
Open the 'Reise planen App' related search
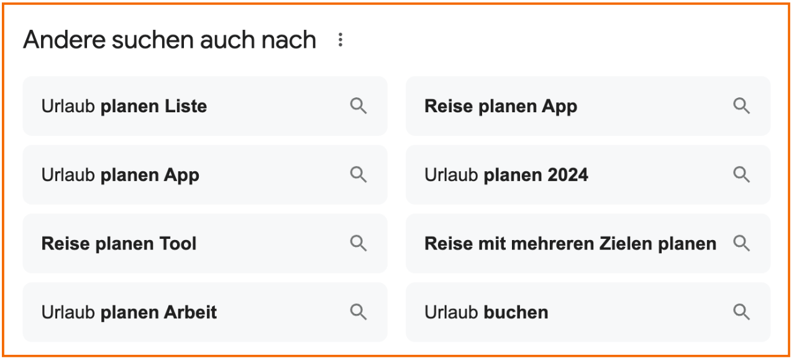(x=501, y=107)
